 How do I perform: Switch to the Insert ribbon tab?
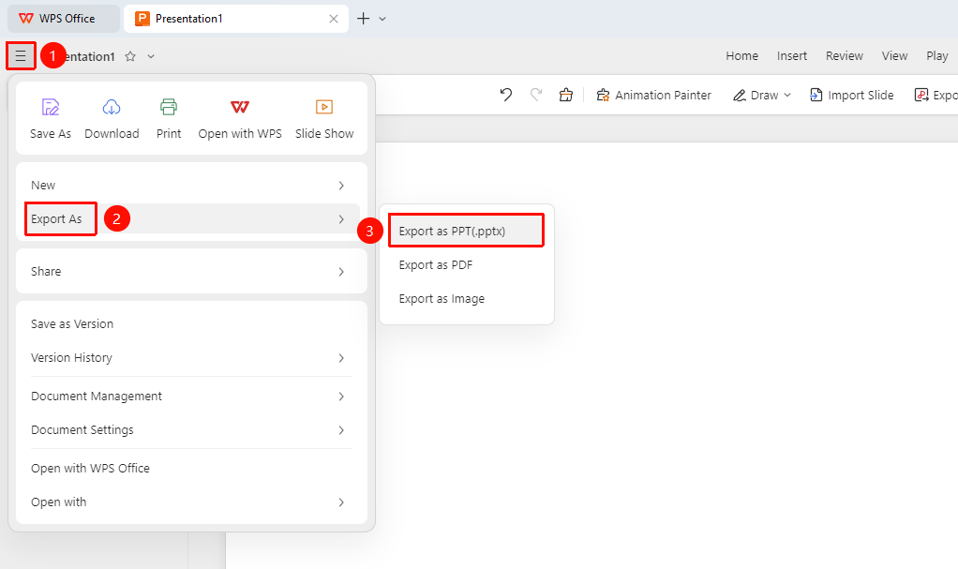point(792,55)
